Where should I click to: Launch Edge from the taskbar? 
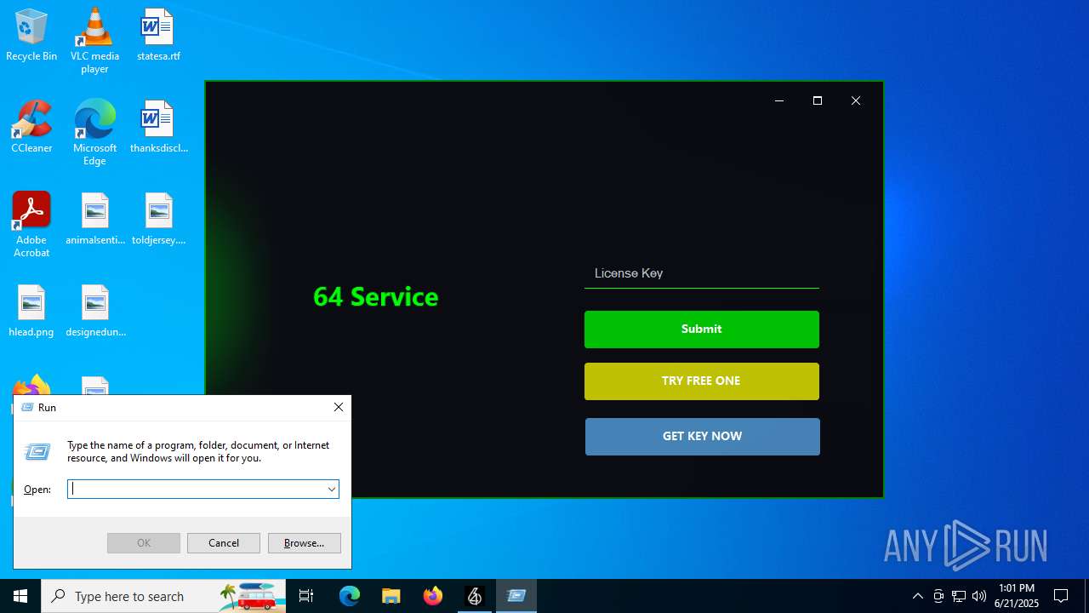(x=350, y=596)
